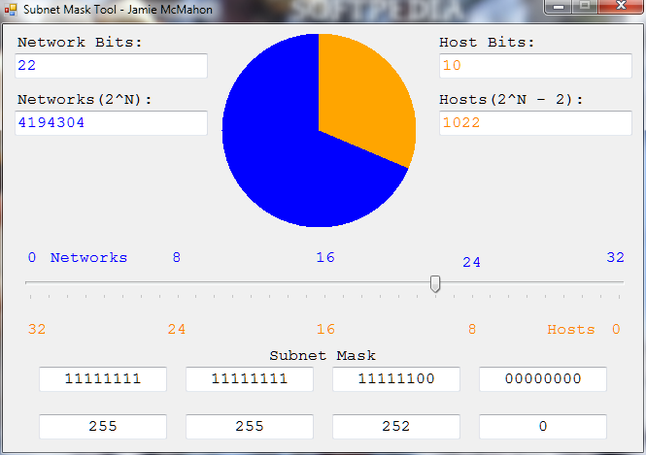Click the blue 8 scale marker

177,257
